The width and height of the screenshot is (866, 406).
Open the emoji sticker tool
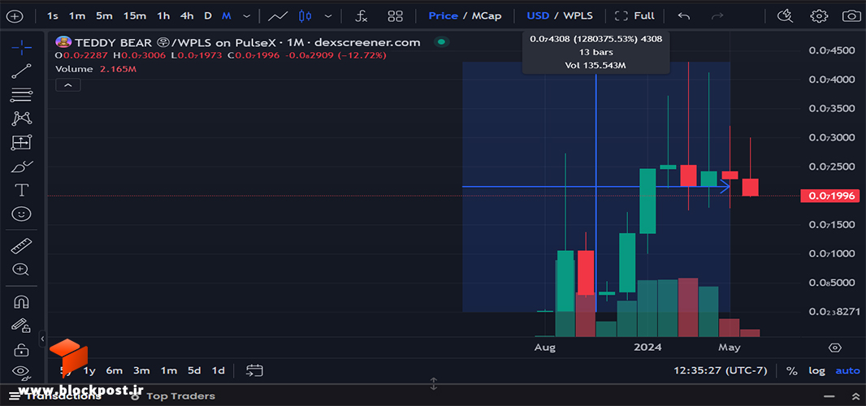(x=21, y=214)
